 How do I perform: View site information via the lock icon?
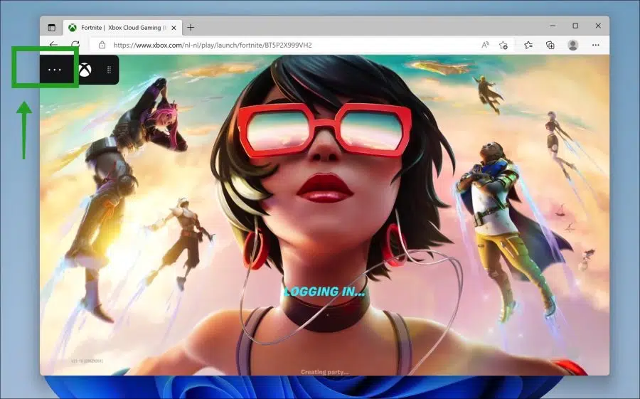[x=102, y=45]
